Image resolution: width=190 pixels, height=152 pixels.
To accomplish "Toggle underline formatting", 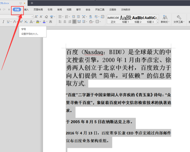I will [x=8, y=21].
